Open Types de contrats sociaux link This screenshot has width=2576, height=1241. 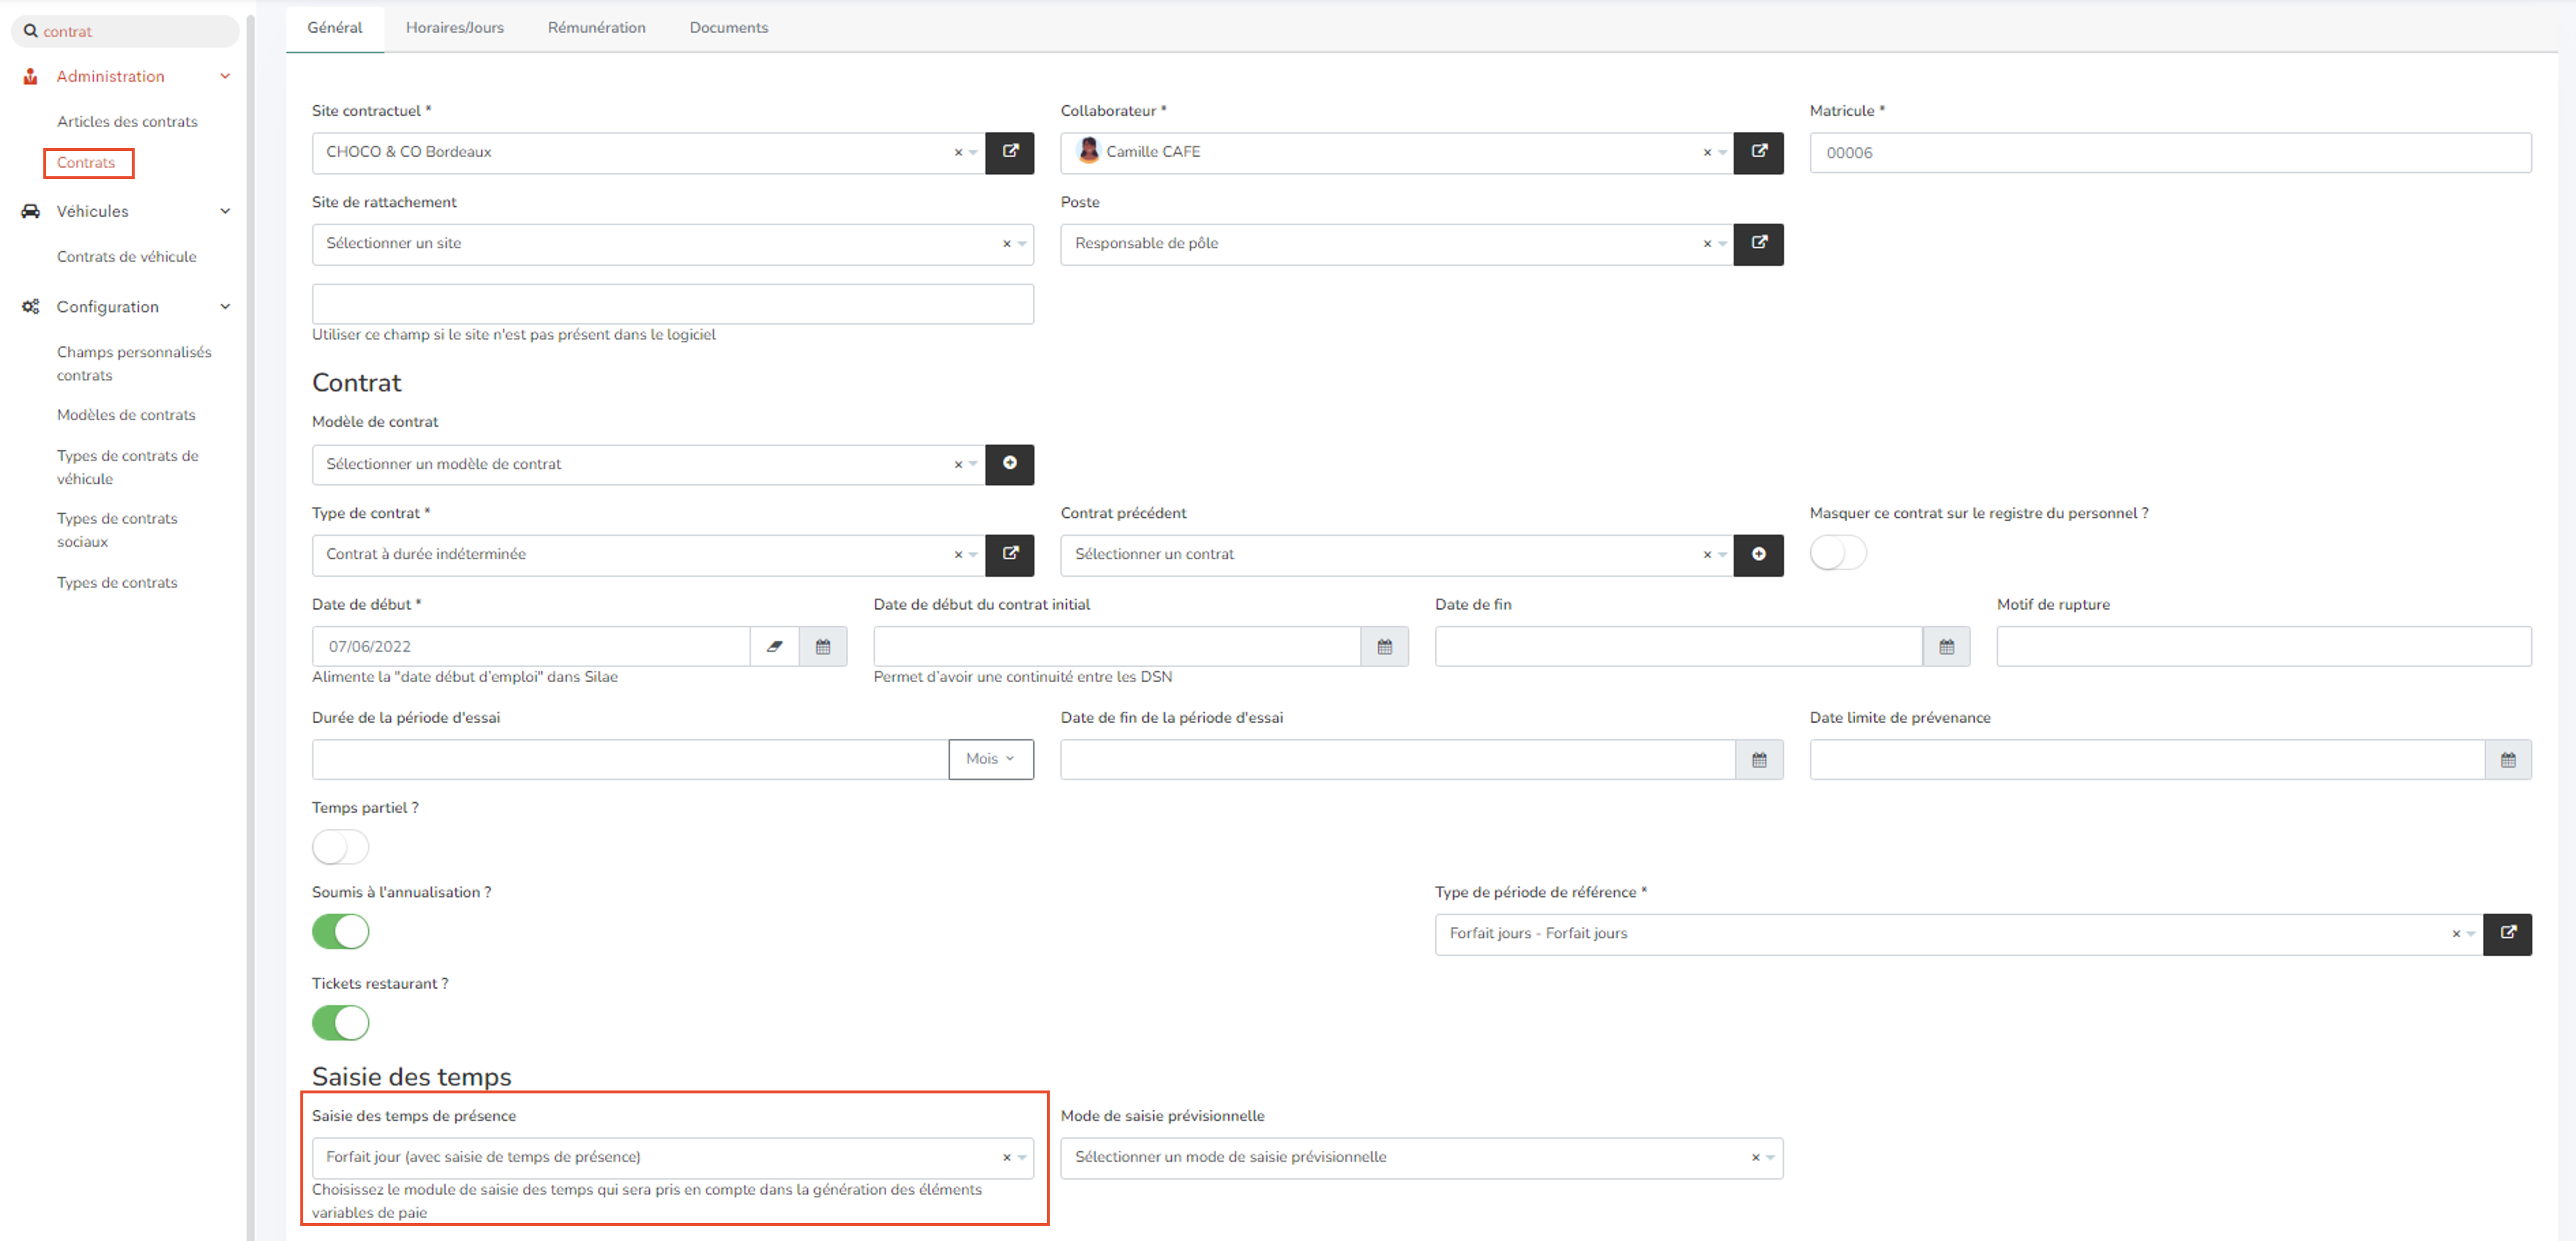(117, 530)
